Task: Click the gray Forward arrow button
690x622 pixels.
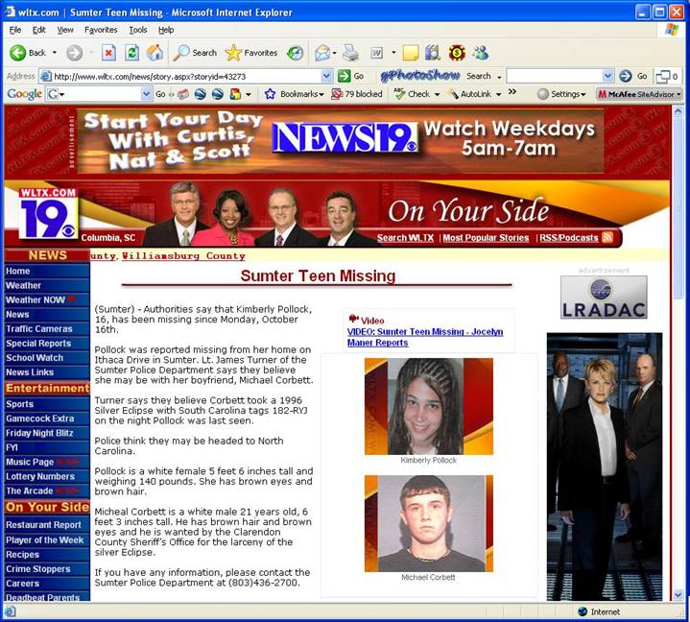Action: click(74, 53)
